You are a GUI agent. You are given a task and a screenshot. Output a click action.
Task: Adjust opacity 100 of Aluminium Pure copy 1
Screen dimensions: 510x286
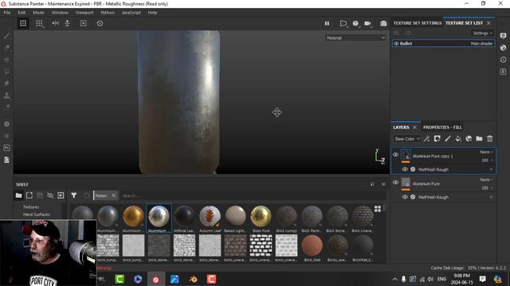point(487,160)
